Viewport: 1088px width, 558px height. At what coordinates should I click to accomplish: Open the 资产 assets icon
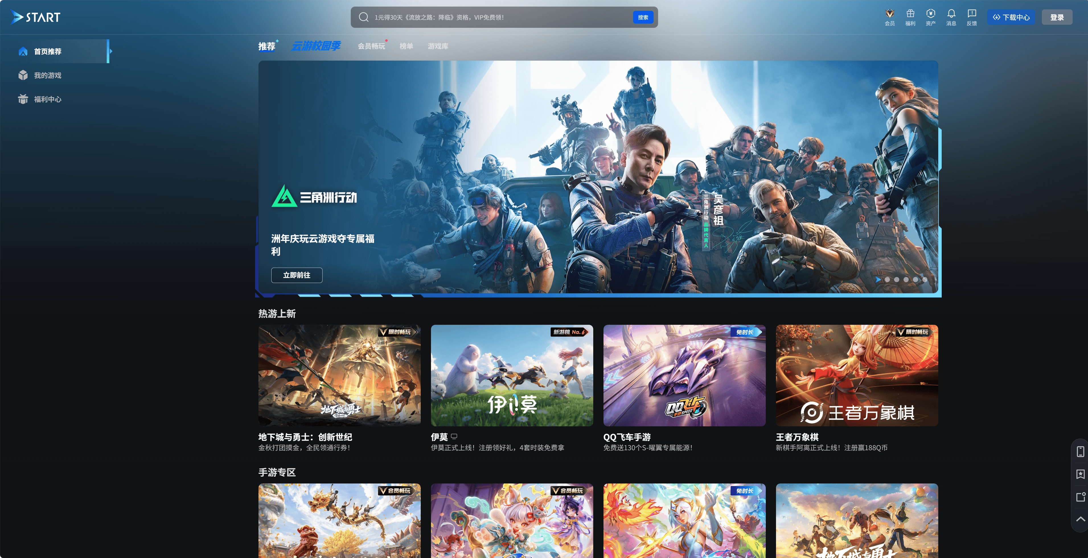pos(931,17)
